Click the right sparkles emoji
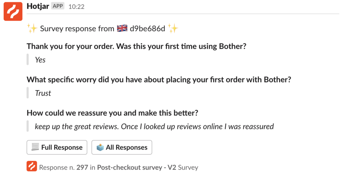344x176 pixels. click(173, 29)
